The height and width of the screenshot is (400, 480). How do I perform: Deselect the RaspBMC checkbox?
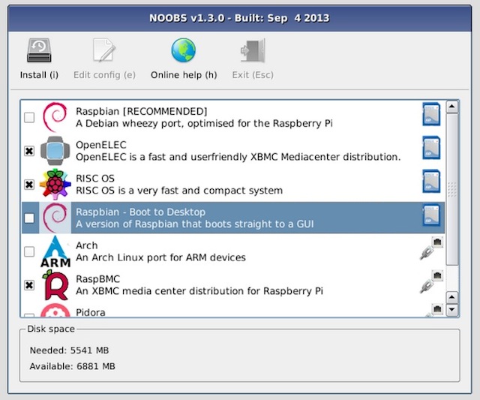tap(29, 285)
